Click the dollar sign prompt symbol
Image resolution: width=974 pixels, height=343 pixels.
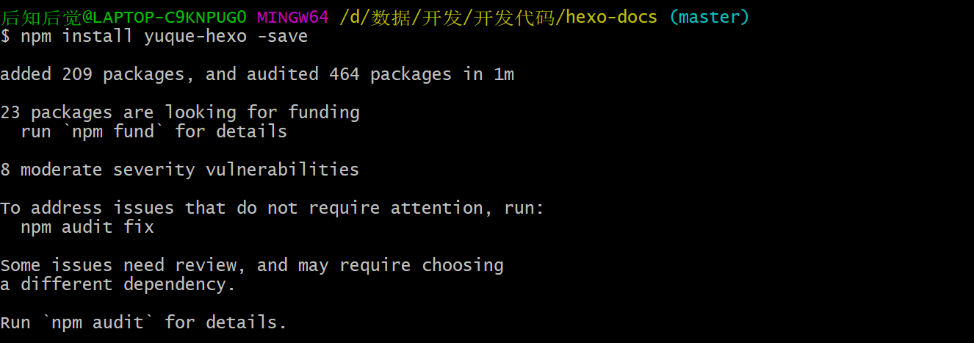(x=5, y=36)
